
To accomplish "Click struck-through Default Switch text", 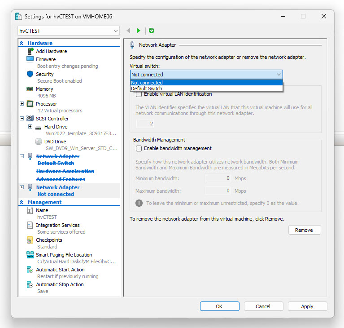I will click(x=56, y=163).
